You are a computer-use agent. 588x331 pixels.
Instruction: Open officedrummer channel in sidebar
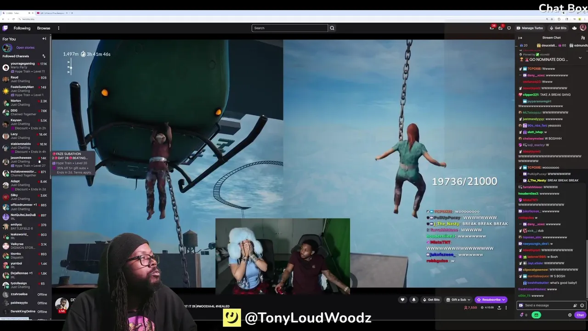(x=24, y=206)
